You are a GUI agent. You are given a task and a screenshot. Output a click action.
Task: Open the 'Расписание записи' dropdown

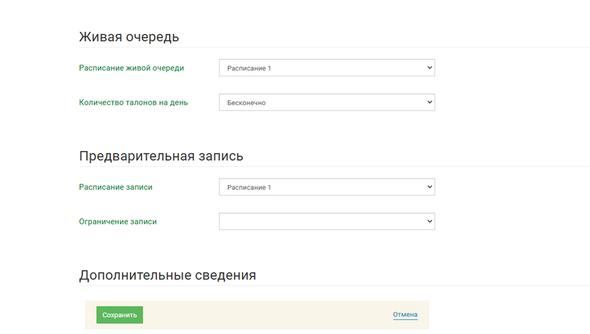pyautogui.click(x=326, y=188)
